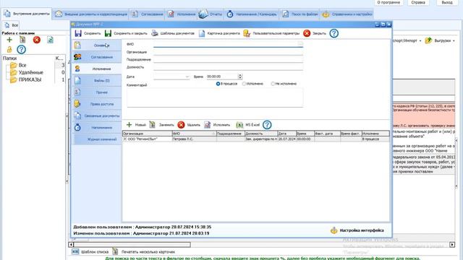Switch to Согласования section in document
The width and height of the screenshot is (463, 260).
(x=97, y=57)
